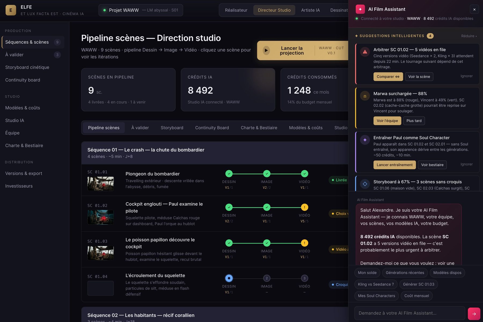Click the Coût mensuel prompt
483x322 pixels.
tap(417, 296)
